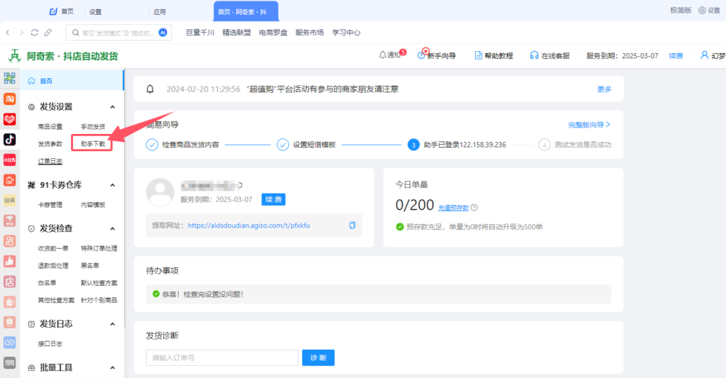Screen dimensions: 726x378
Task: Open 助手下载 menu item
Action: click(93, 144)
